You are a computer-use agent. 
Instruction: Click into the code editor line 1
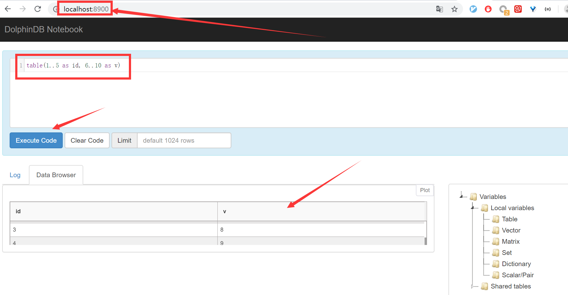73,65
